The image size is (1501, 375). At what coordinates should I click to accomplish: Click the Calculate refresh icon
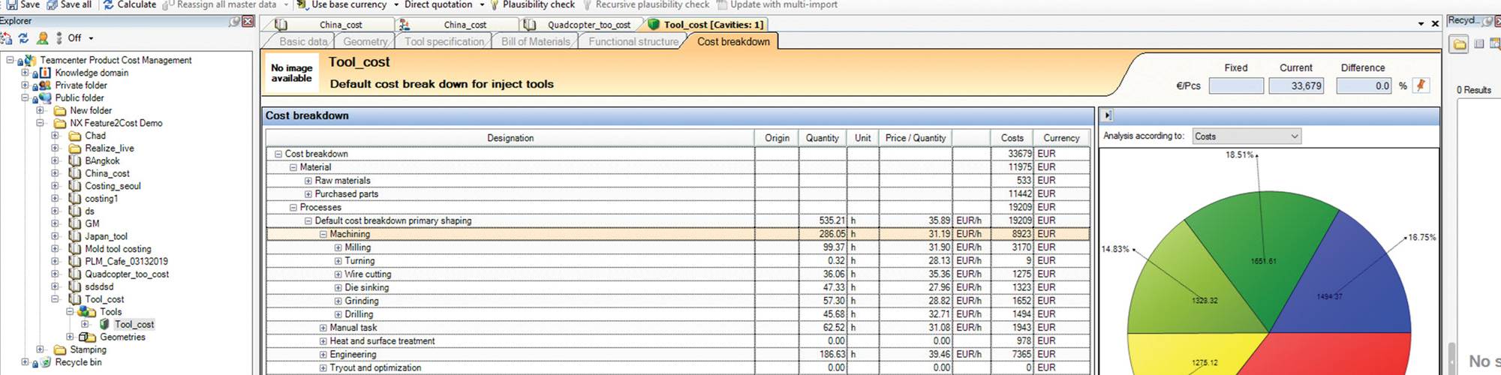point(109,4)
